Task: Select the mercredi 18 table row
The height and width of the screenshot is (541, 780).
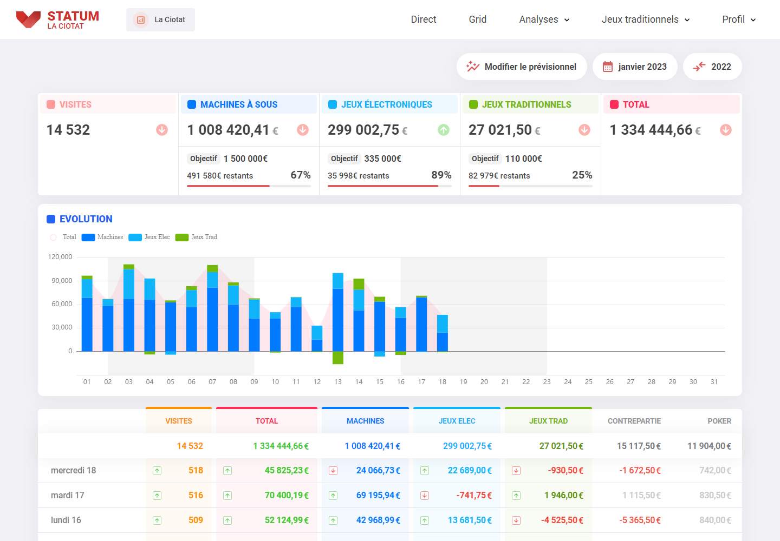Action: point(74,471)
